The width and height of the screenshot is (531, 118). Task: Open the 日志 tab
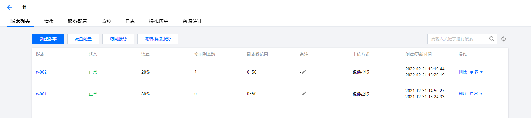(130, 21)
